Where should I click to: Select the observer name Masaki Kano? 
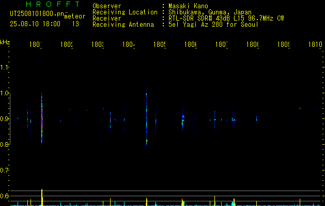(x=188, y=6)
